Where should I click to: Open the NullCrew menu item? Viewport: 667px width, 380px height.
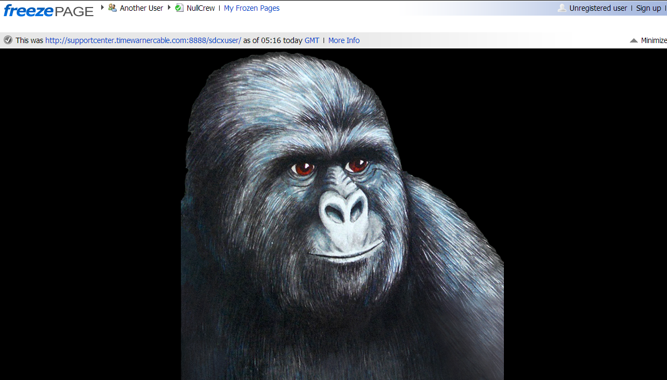click(x=201, y=8)
